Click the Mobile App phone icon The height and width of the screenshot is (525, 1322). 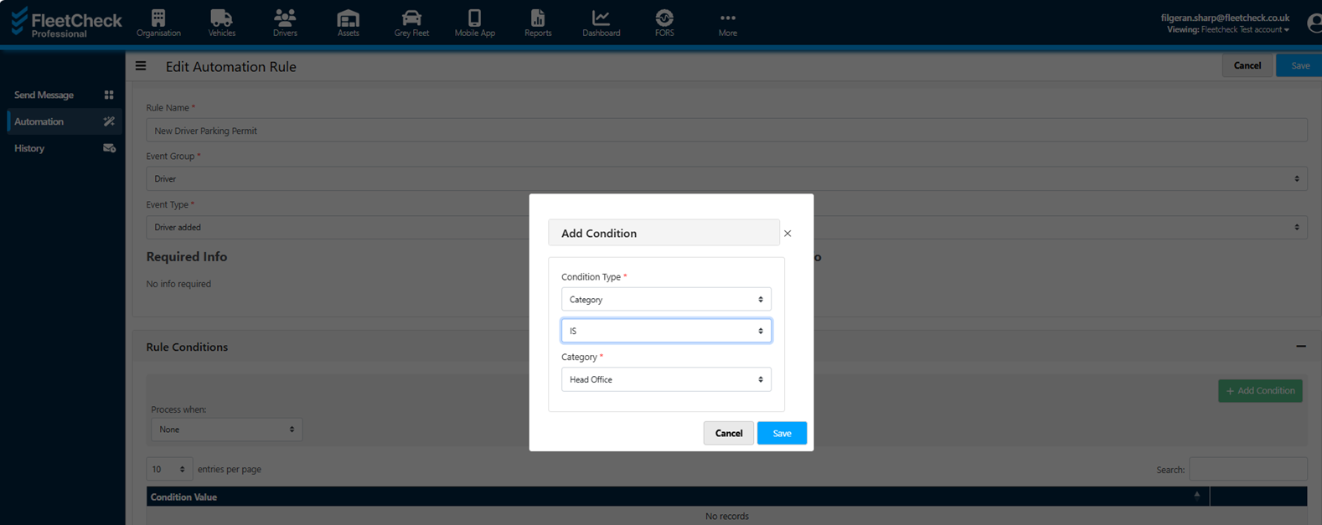tap(474, 18)
